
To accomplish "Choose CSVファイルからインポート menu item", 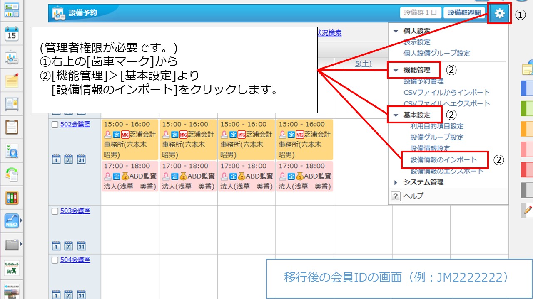I will (x=447, y=92).
